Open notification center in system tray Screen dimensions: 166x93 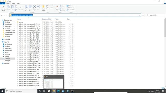coord(163,91)
